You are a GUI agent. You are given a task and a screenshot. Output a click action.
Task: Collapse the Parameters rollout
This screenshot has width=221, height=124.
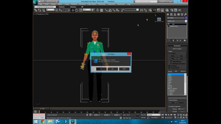click(177, 46)
